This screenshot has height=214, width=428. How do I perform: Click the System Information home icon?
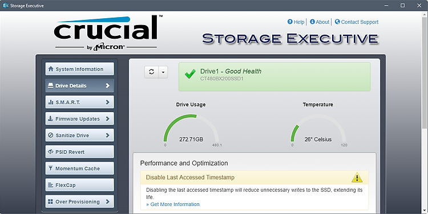[51, 69]
